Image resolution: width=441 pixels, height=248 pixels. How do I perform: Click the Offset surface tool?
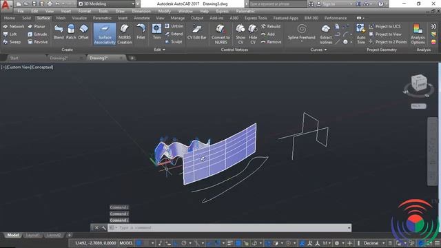click(x=83, y=32)
